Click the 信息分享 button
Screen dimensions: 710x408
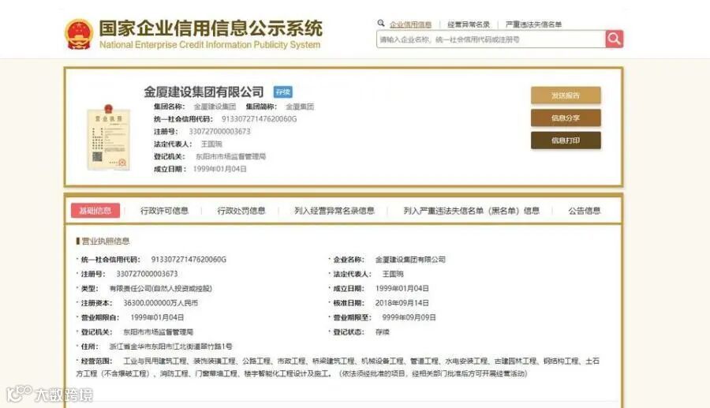coord(566,118)
